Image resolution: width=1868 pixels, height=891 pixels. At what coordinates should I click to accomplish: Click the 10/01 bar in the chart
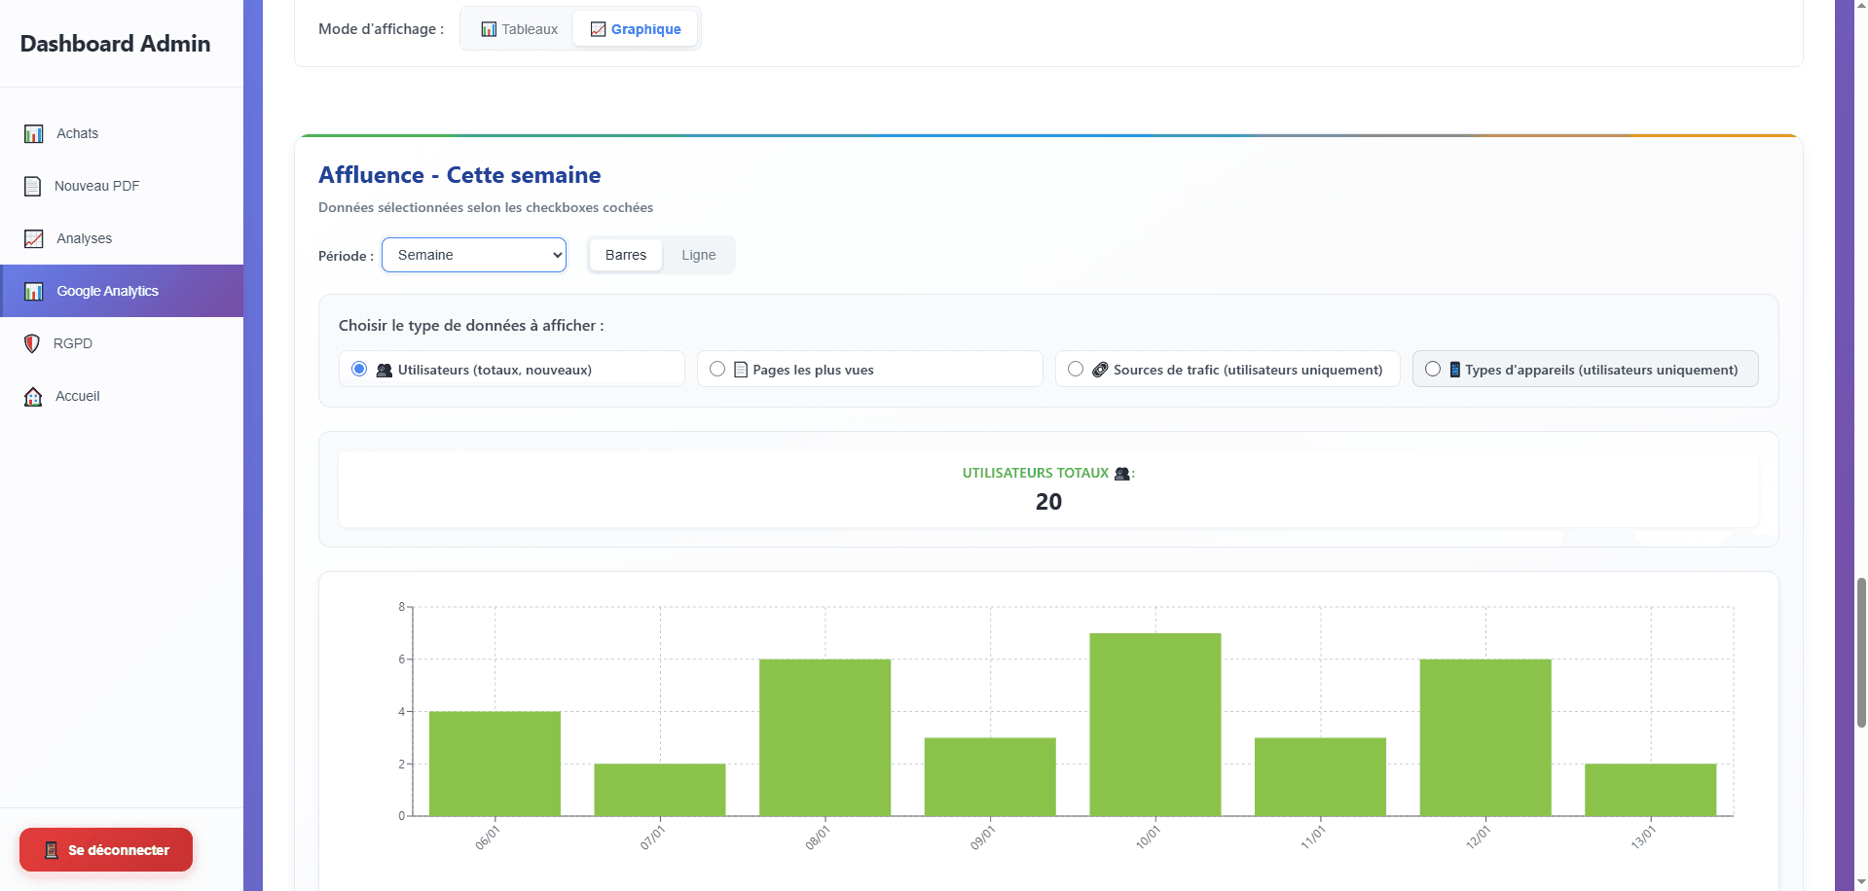[1155, 725]
